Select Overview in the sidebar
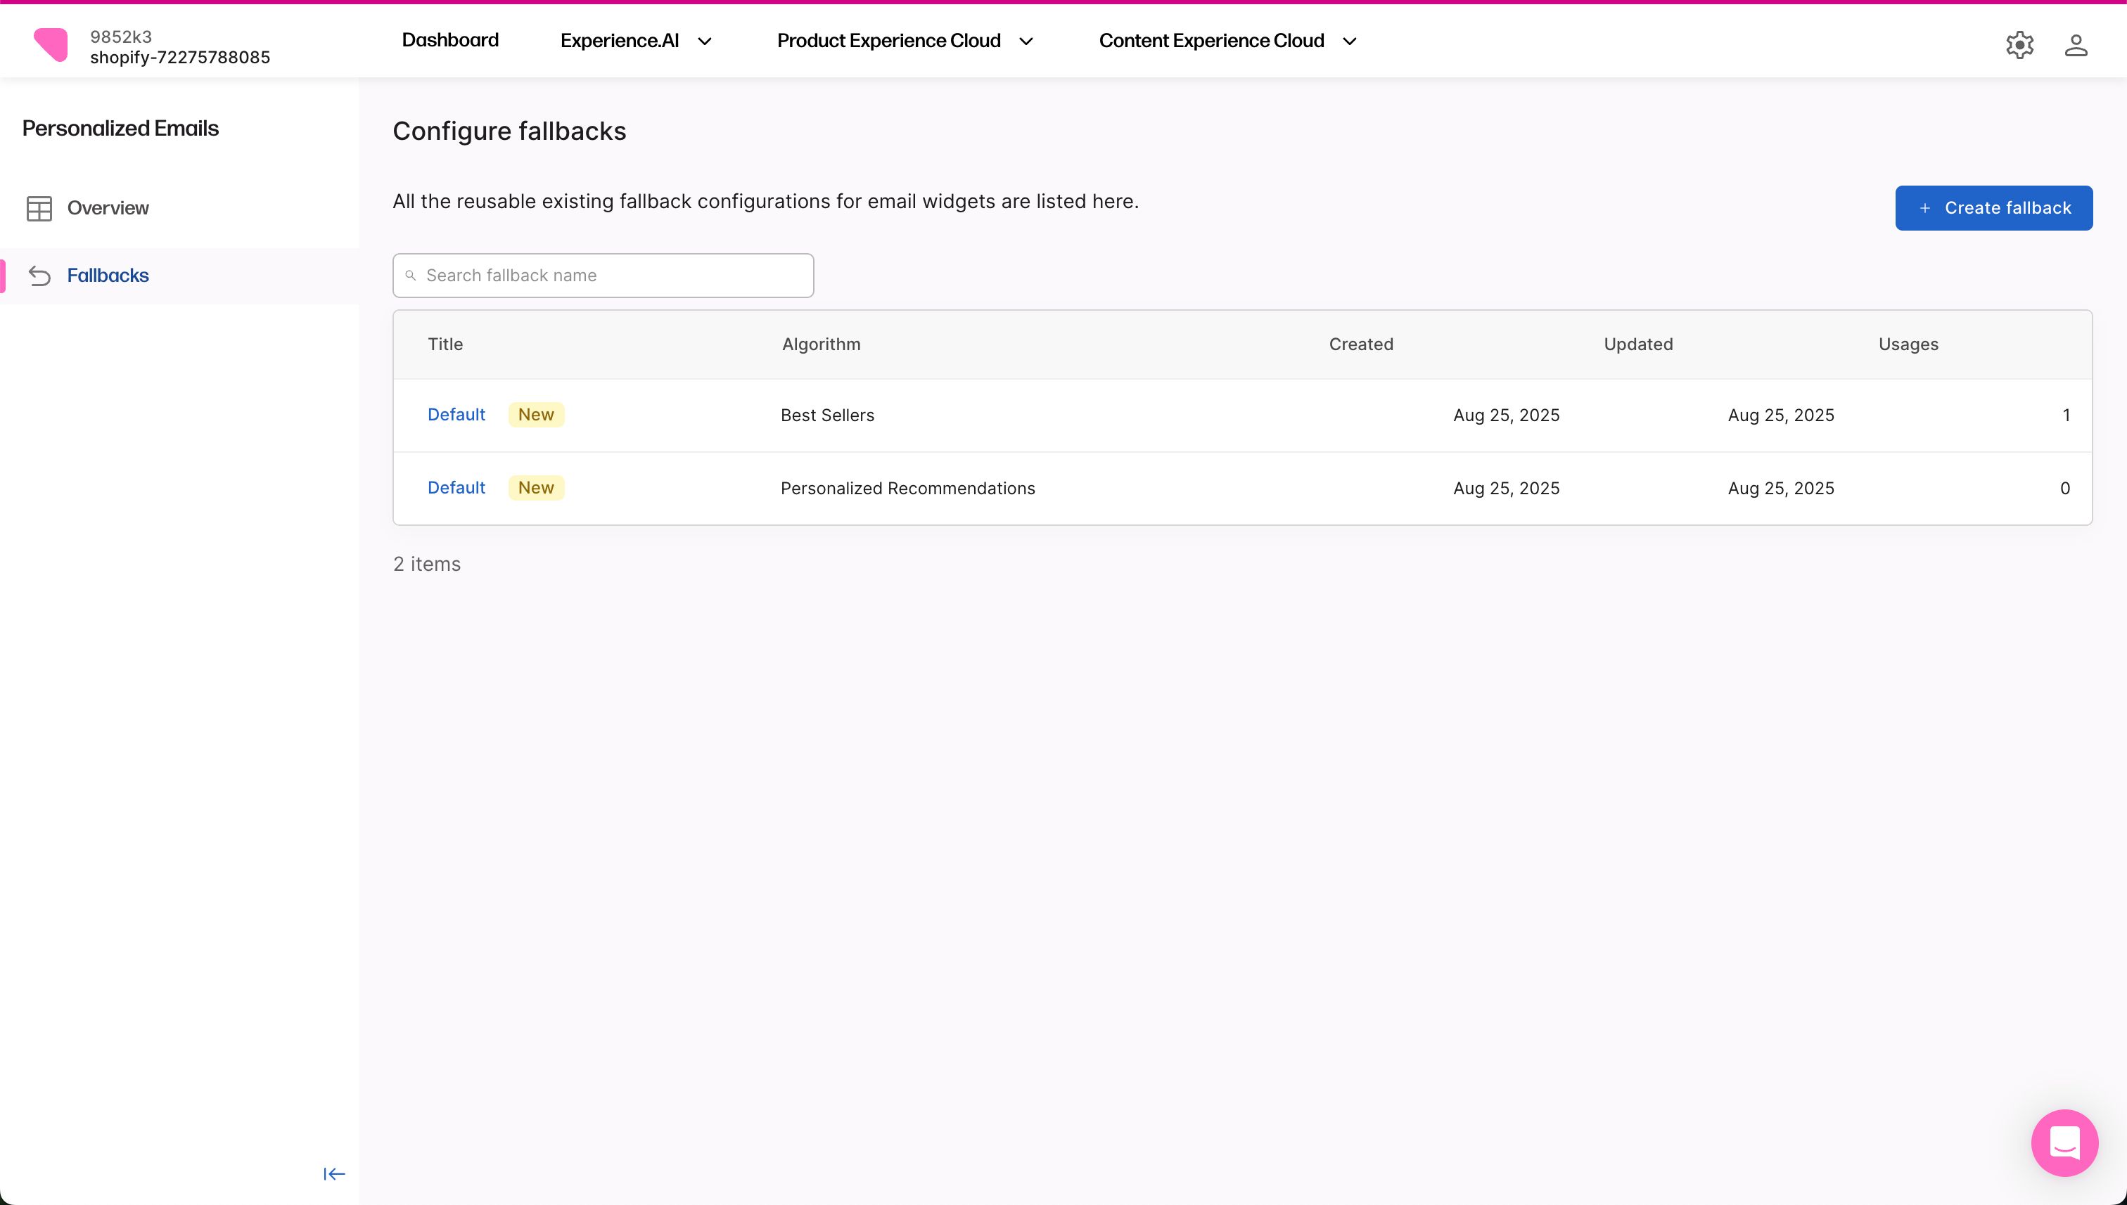Image resolution: width=2127 pixels, height=1205 pixels. pyautogui.click(x=108, y=209)
